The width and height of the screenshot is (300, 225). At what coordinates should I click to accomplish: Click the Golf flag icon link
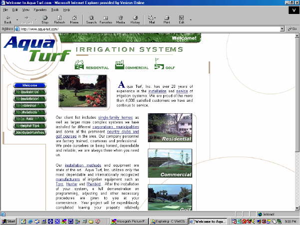click(x=165, y=64)
